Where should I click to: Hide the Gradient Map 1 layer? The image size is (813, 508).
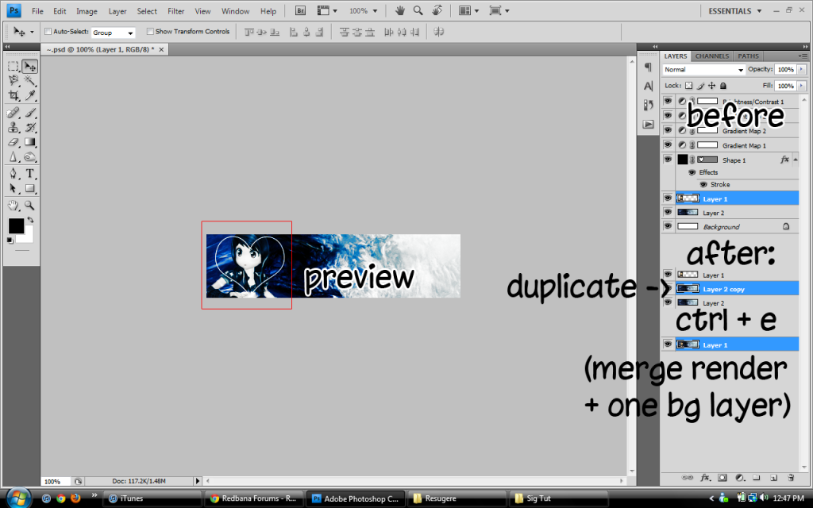pyautogui.click(x=668, y=144)
